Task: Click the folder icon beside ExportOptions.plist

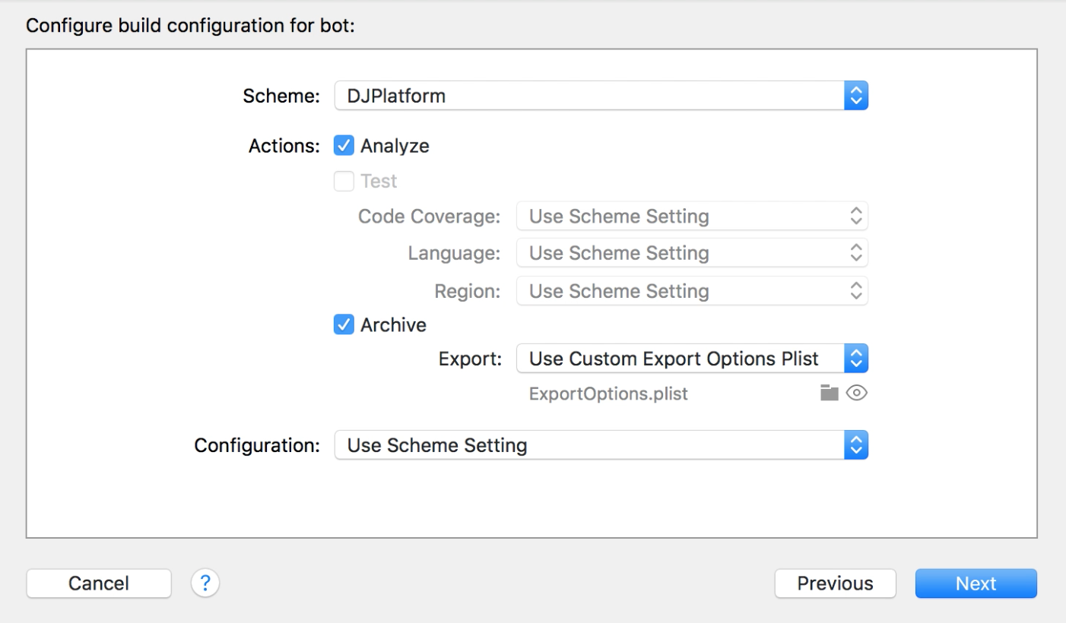Action: 829,394
